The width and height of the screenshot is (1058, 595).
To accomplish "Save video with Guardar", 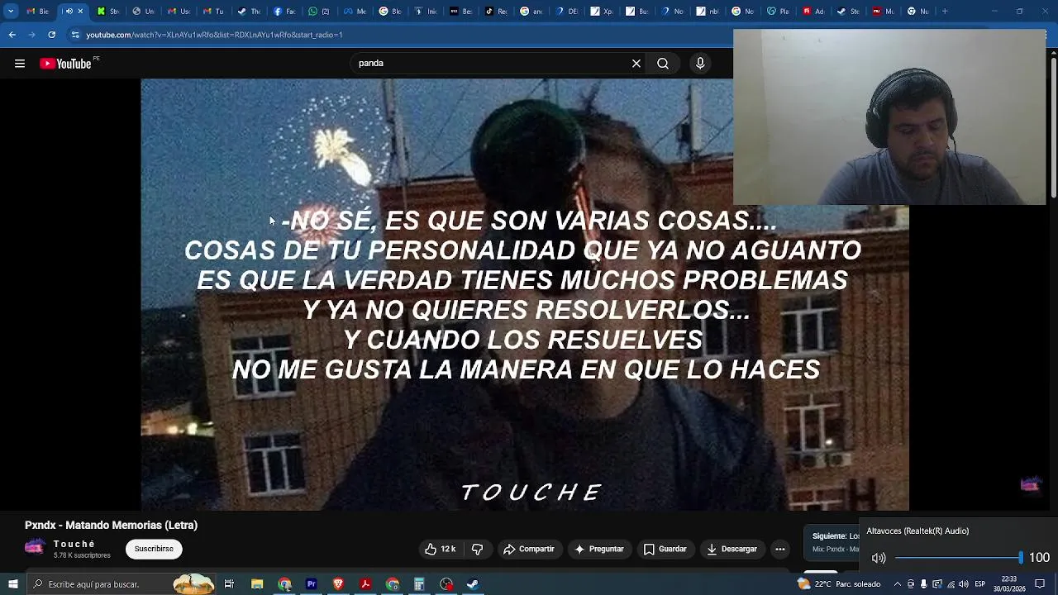I will tap(665, 549).
